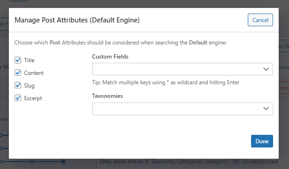Click the Uncategorized term behind the dialog
Image resolution: width=289 pixels, height=169 pixels.
click(x=260, y=162)
